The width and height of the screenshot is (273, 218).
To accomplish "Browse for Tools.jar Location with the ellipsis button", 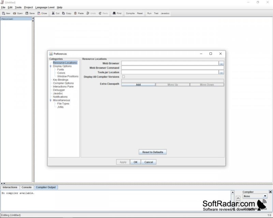I will [222, 72].
